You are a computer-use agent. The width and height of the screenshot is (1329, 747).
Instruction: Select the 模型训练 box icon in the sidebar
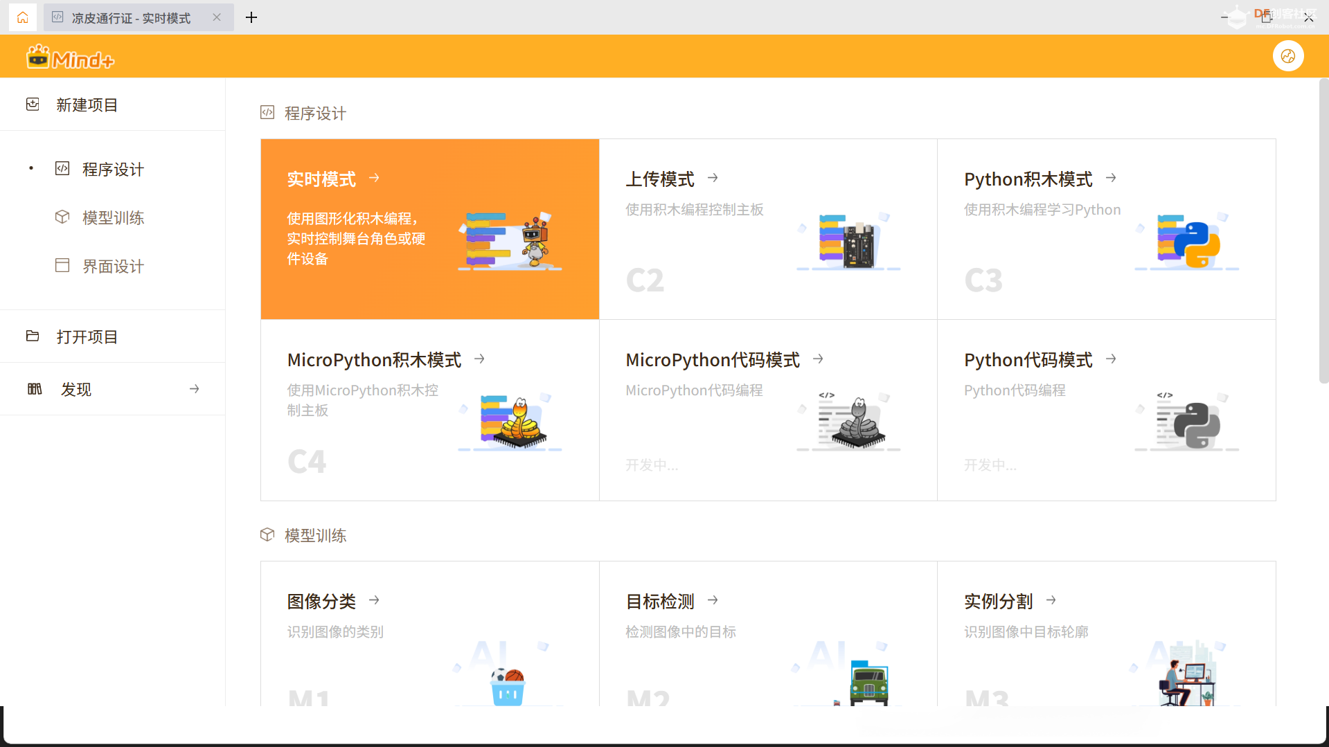click(62, 217)
